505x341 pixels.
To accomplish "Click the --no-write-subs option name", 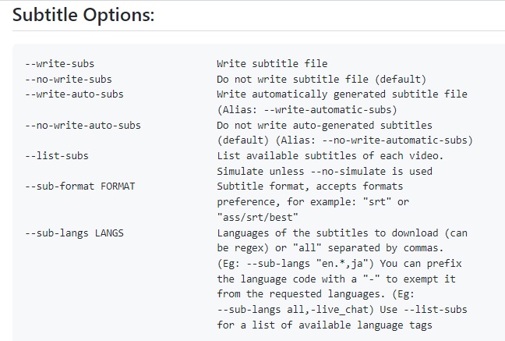I will [68, 79].
